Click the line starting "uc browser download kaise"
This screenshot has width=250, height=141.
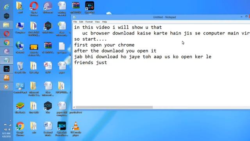166,33
